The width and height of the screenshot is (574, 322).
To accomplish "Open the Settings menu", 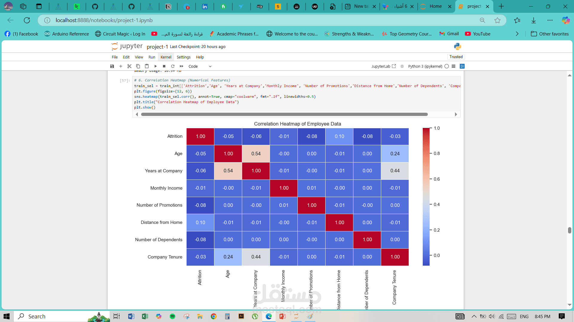I will pos(183,57).
